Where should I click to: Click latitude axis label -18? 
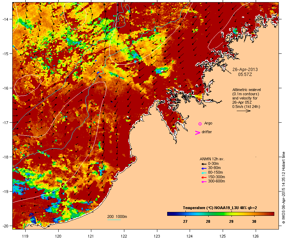5,157
